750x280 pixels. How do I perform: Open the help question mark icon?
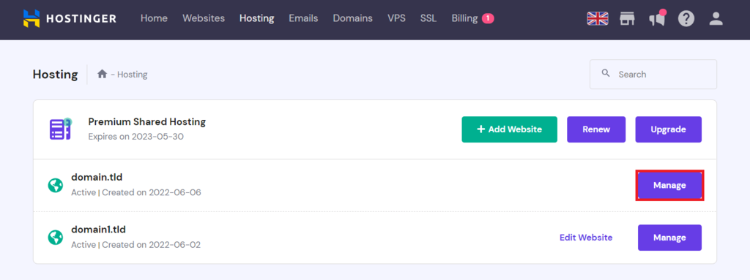coord(686,18)
